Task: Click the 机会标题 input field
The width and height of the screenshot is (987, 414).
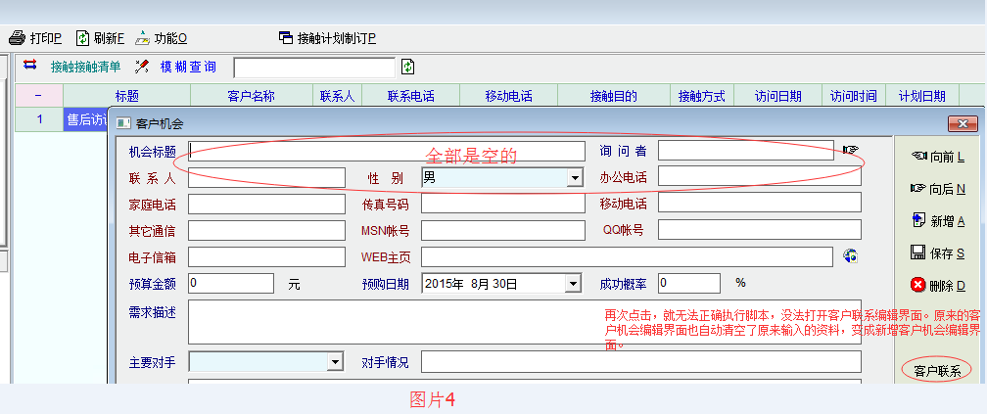Action: tap(386, 151)
